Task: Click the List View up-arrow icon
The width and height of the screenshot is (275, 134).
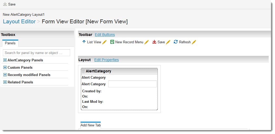Action: pos(84,42)
